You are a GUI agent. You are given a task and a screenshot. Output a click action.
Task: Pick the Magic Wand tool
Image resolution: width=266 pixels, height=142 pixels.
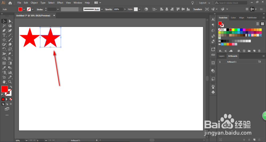[x=4, y=26]
